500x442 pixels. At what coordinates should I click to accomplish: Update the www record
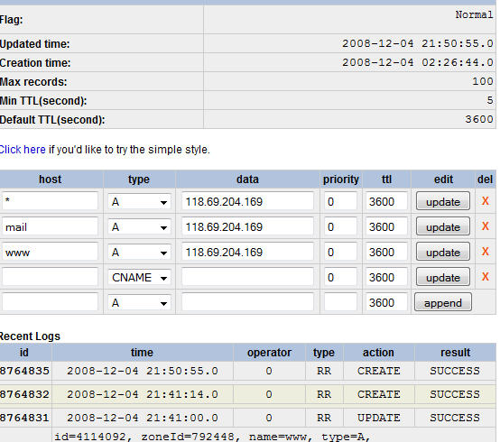point(442,252)
